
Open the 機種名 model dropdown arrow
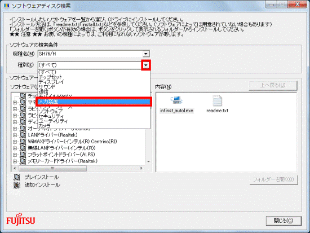coord(146,54)
